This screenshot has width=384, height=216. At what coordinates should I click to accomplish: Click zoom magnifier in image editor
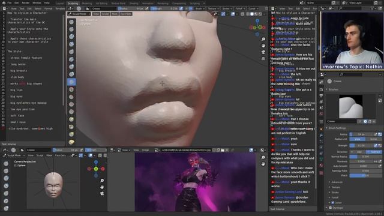pos(263,157)
